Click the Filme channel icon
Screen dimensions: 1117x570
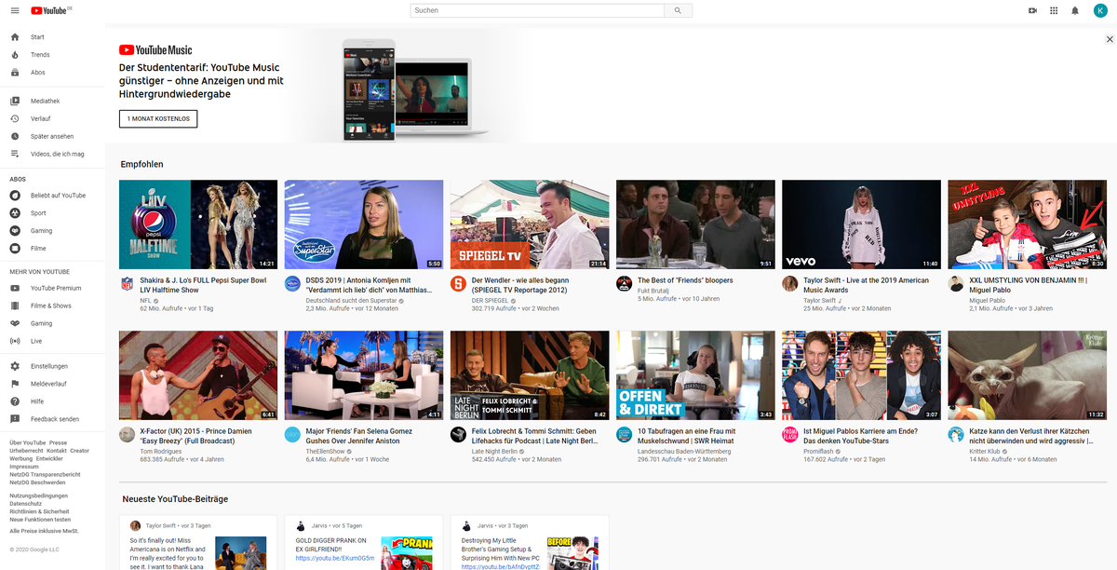click(x=15, y=249)
